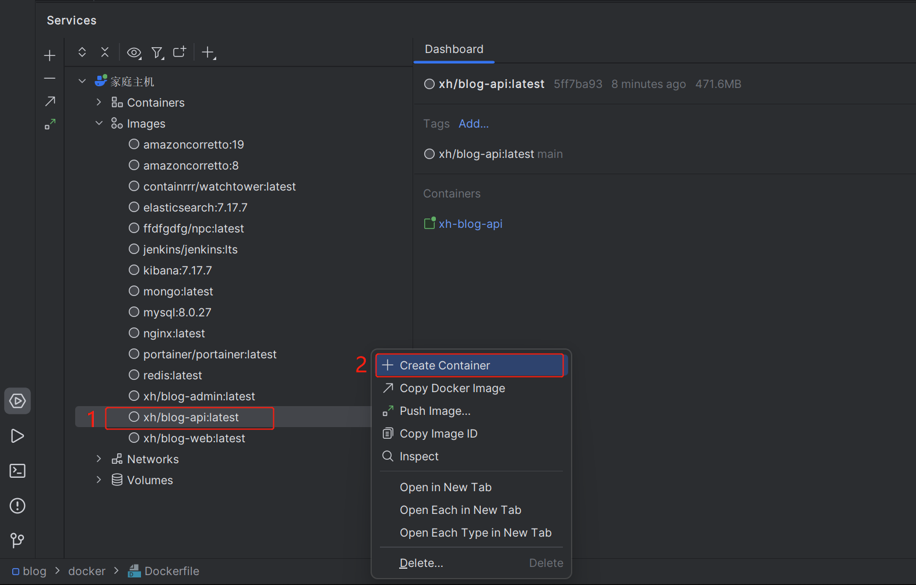Open the Services tool window icon

[x=17, y=401]
